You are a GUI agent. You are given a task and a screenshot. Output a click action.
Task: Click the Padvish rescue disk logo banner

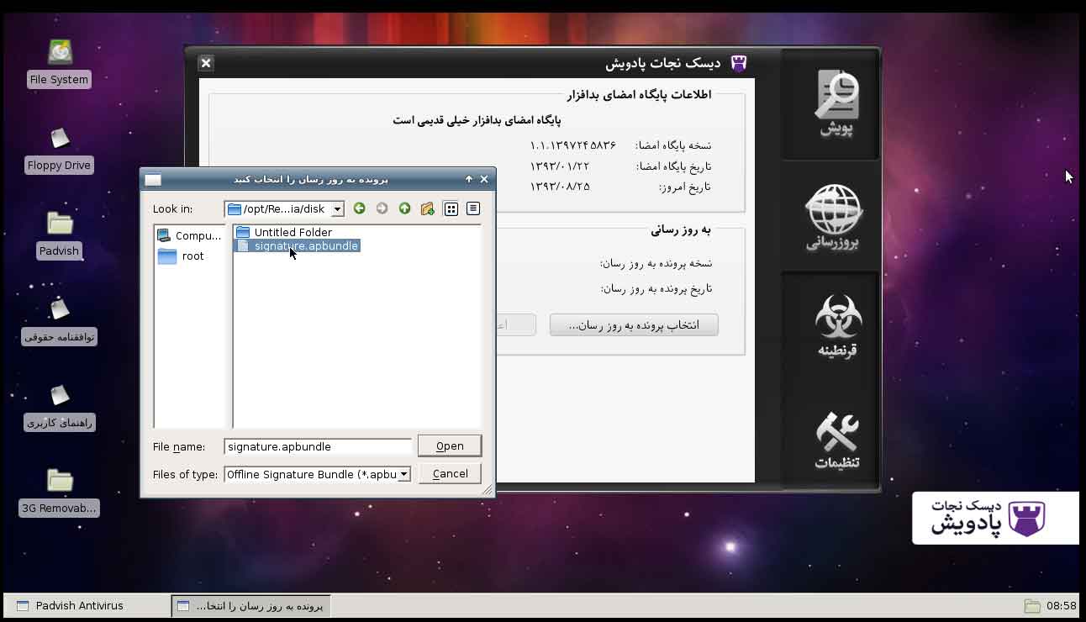pyautogui.click(x=995, y=518)
